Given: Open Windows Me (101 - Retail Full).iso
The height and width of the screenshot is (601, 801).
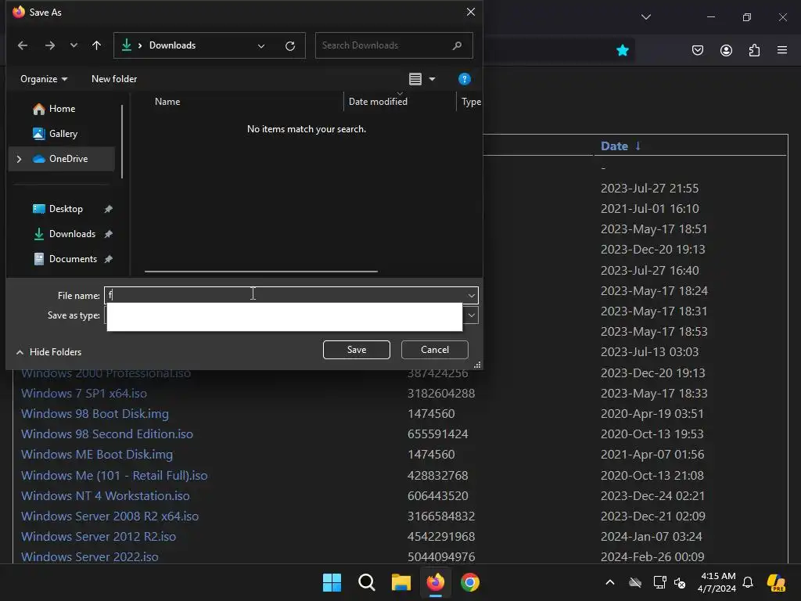Looking at the screenshot, I should pyautogui.click(x=114, y=475).
